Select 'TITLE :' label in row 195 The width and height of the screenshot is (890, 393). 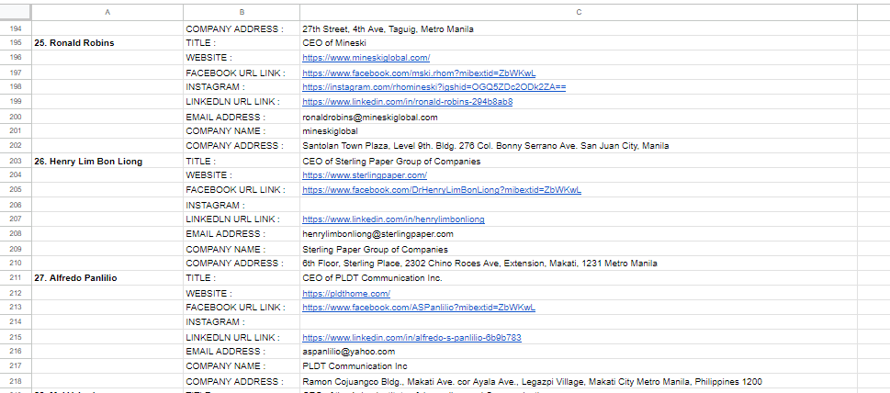click(242, 42)
